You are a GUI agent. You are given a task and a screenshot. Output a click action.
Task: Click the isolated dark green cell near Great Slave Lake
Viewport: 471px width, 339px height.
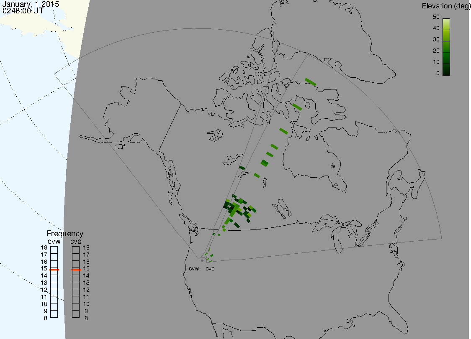click(x=242, y=168)
